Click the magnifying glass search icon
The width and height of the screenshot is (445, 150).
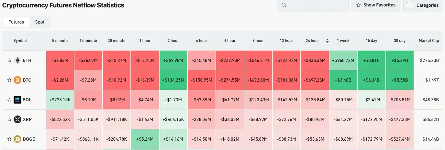pos(284,5)
